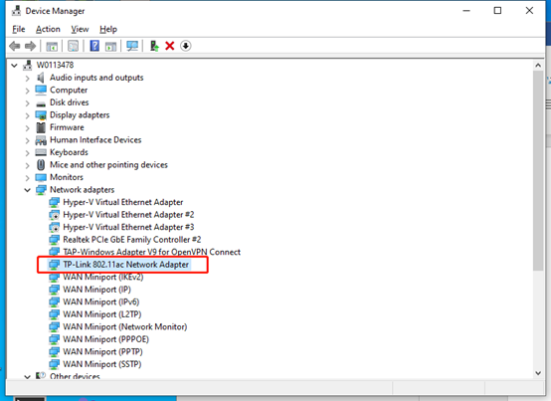
Task: Click the Action Pane toggle toolbar icon
Action: (x=110, y=46)
